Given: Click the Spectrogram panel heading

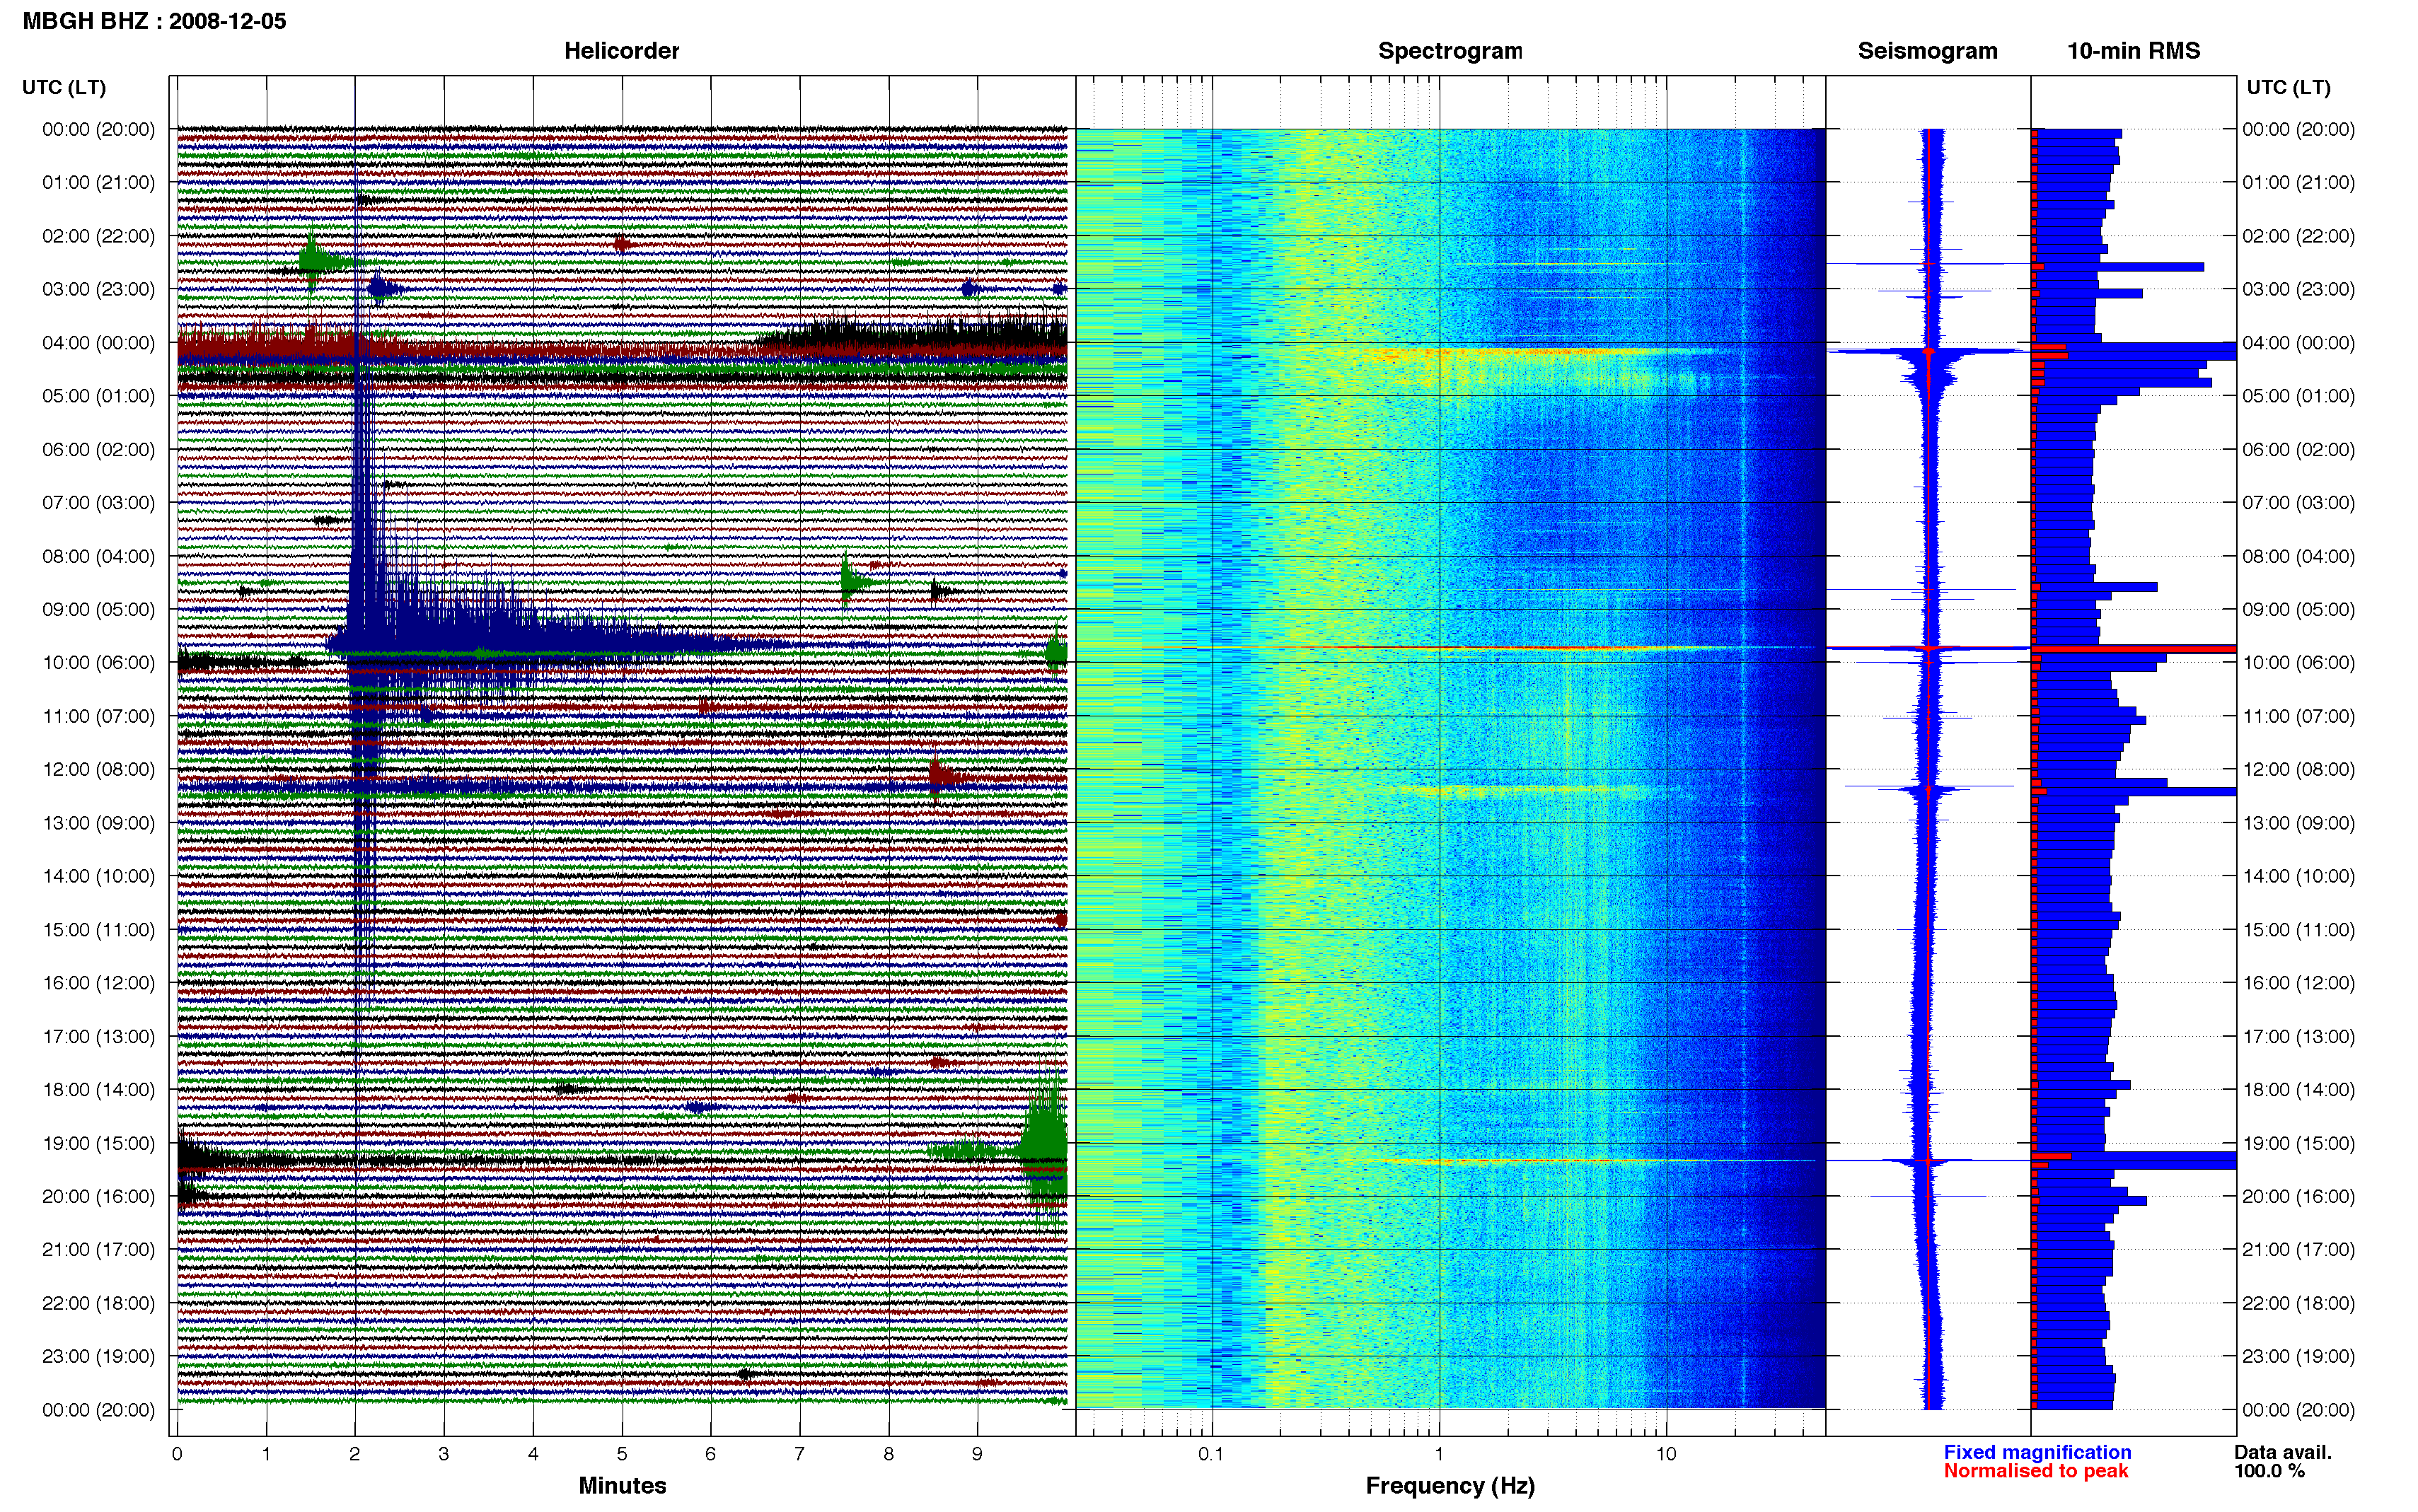Looking at the screenshot, I should [x=1450, y=51].
